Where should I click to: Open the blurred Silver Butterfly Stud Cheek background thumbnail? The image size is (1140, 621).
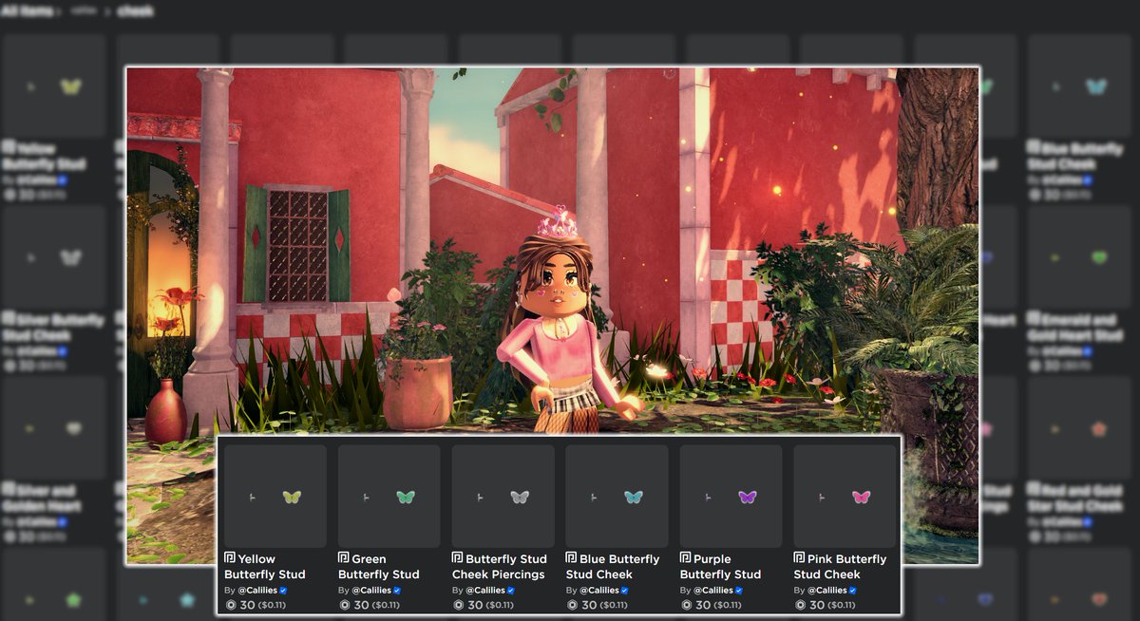(53, 257)
